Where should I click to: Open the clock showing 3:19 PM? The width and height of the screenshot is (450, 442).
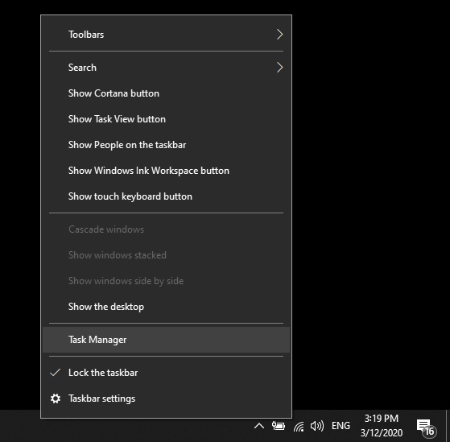click(x=382, y=426)
